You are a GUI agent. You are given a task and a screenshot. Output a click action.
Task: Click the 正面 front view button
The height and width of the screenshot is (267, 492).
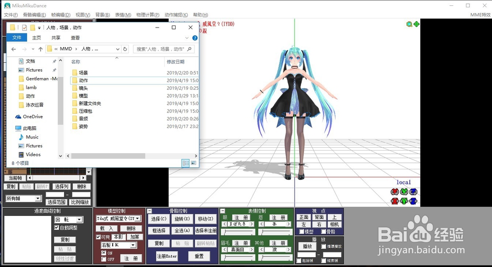[x=304, y=217]
